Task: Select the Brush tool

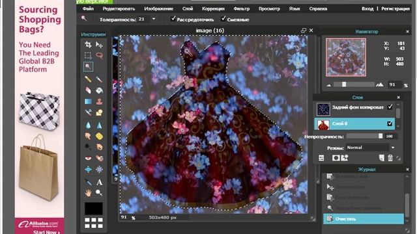Action: pos(99,79)
